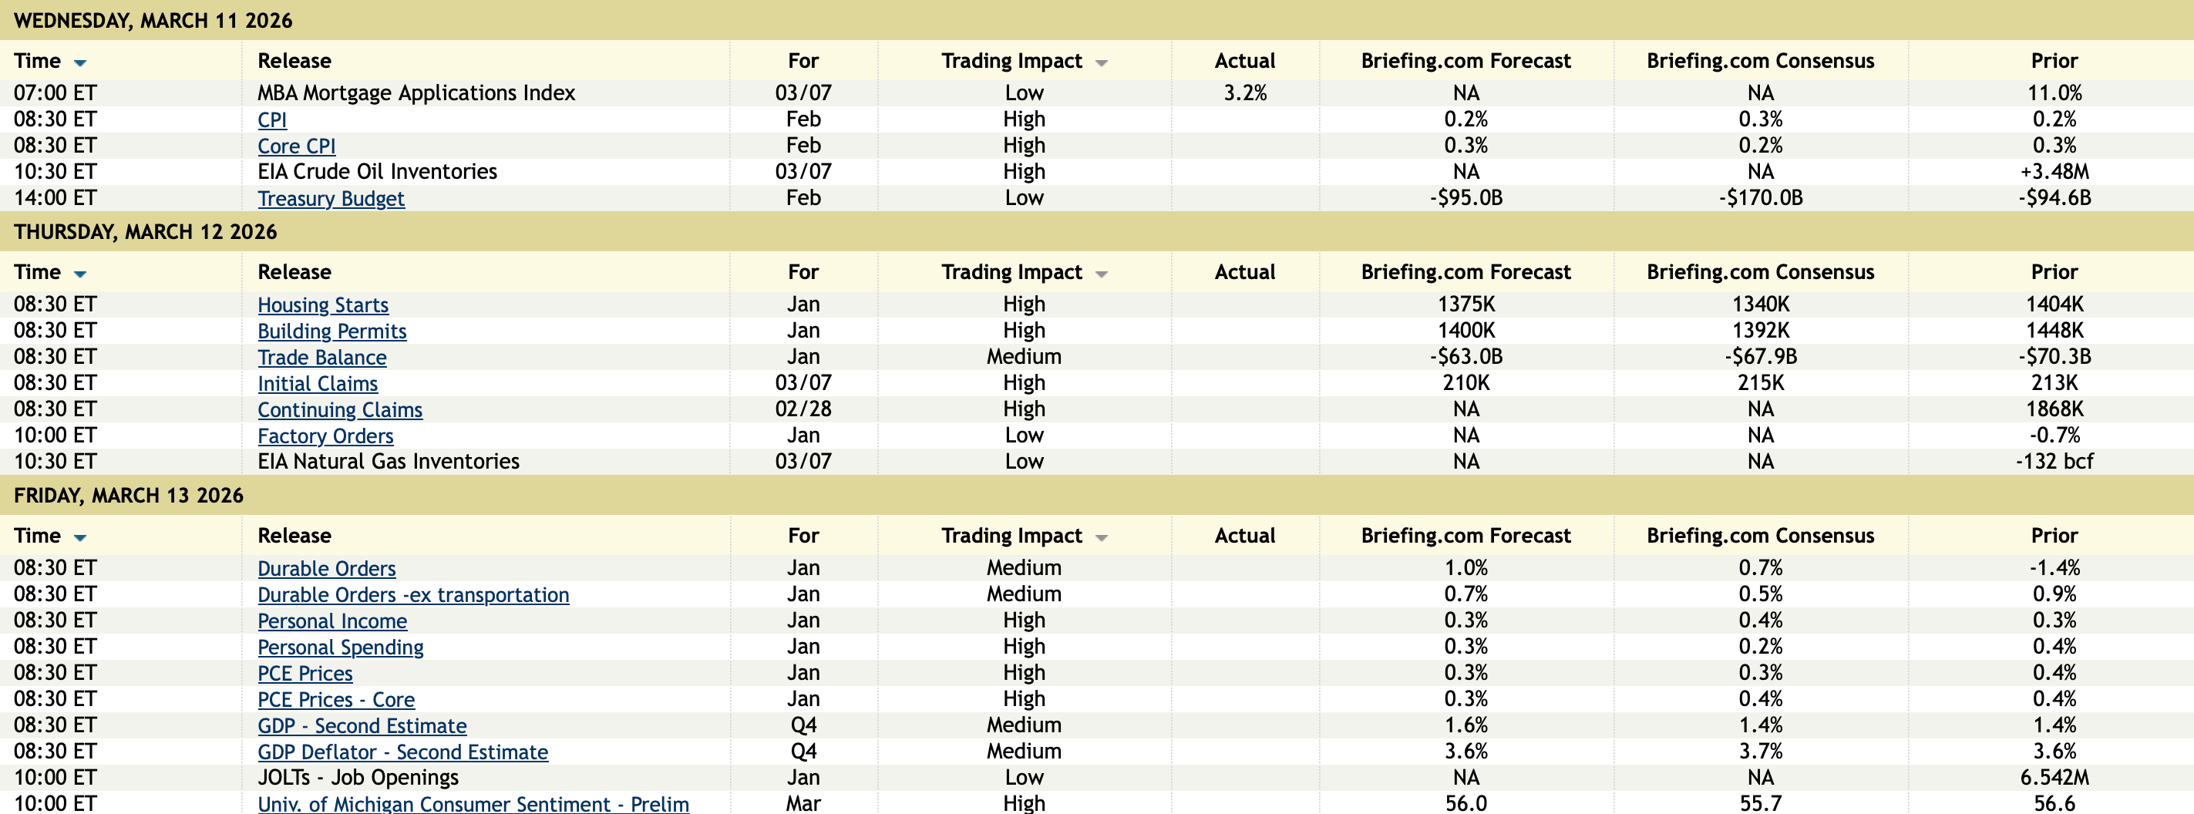View the Trade Balance report link

point(322,358)
